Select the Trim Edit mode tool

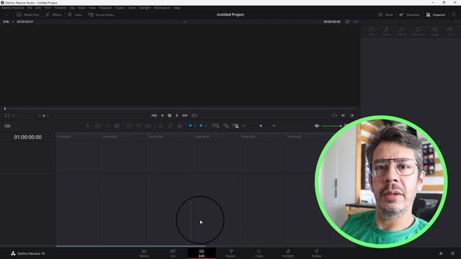click(x=98, y=126)
